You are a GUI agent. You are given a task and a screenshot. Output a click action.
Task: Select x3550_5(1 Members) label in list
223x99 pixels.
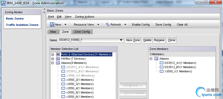[80, 92]
